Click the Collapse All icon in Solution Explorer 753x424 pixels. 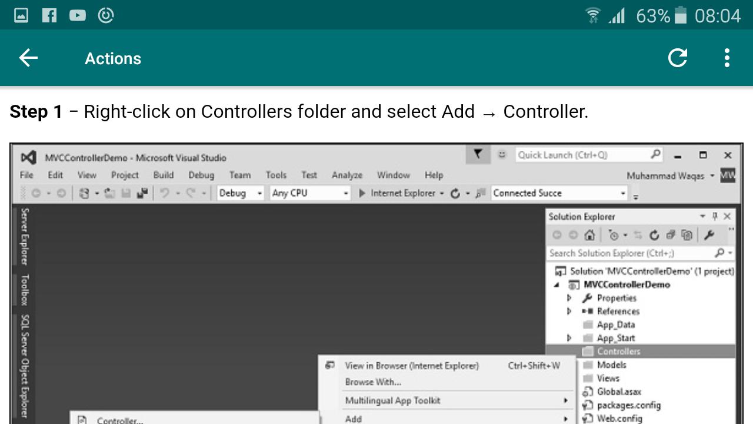pos(671,235)
